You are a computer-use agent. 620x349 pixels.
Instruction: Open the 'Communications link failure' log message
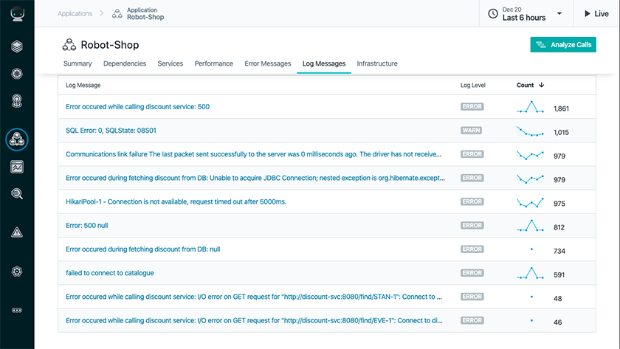pyautogui.click(x=253, y=154)
